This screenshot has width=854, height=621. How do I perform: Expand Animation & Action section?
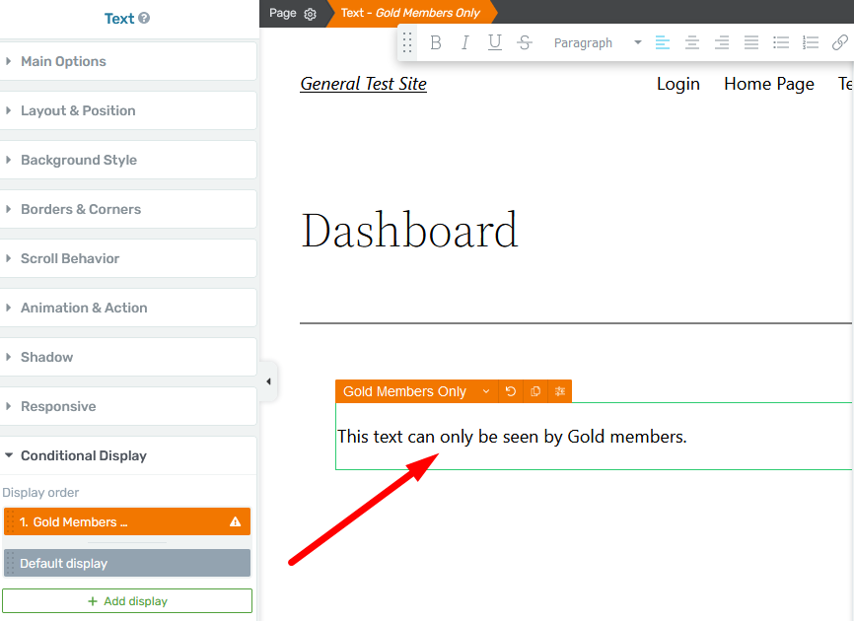click(128, 308)
